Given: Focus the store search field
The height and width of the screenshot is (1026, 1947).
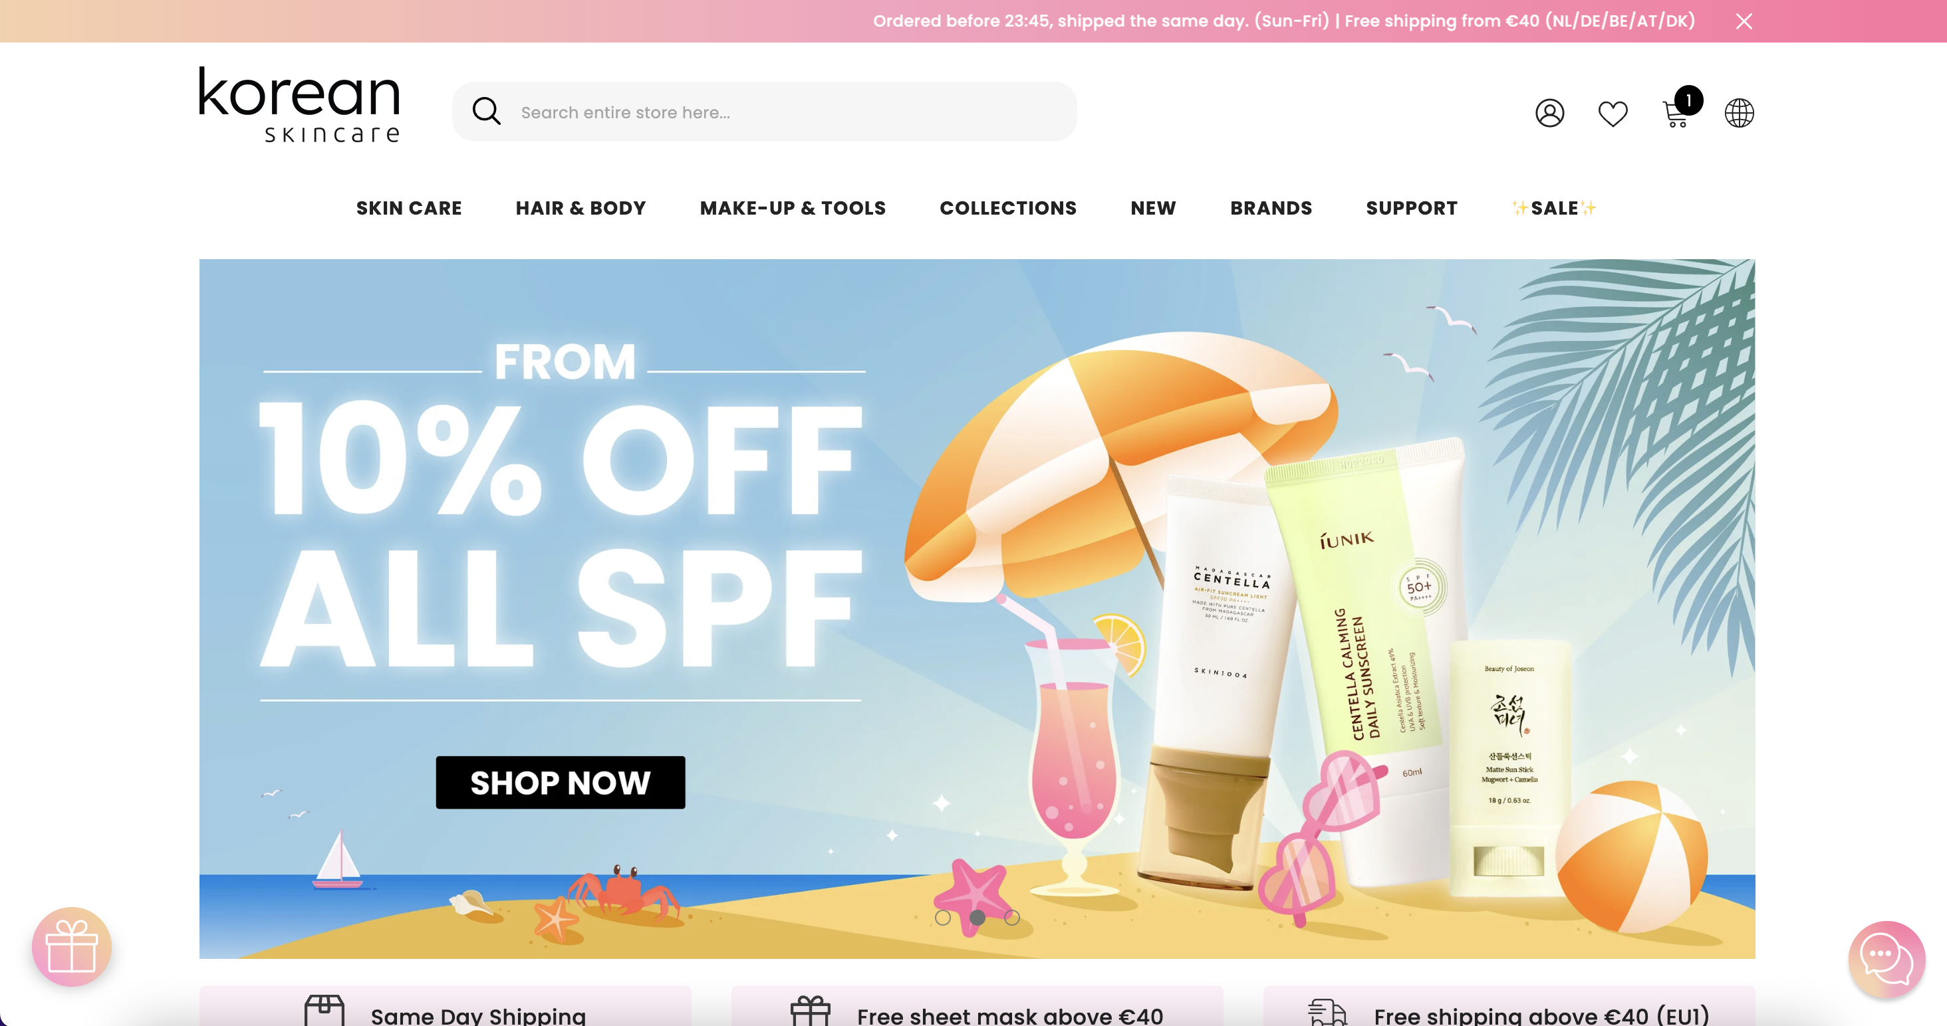Looking at the screenshot, I should pos(764,111).
